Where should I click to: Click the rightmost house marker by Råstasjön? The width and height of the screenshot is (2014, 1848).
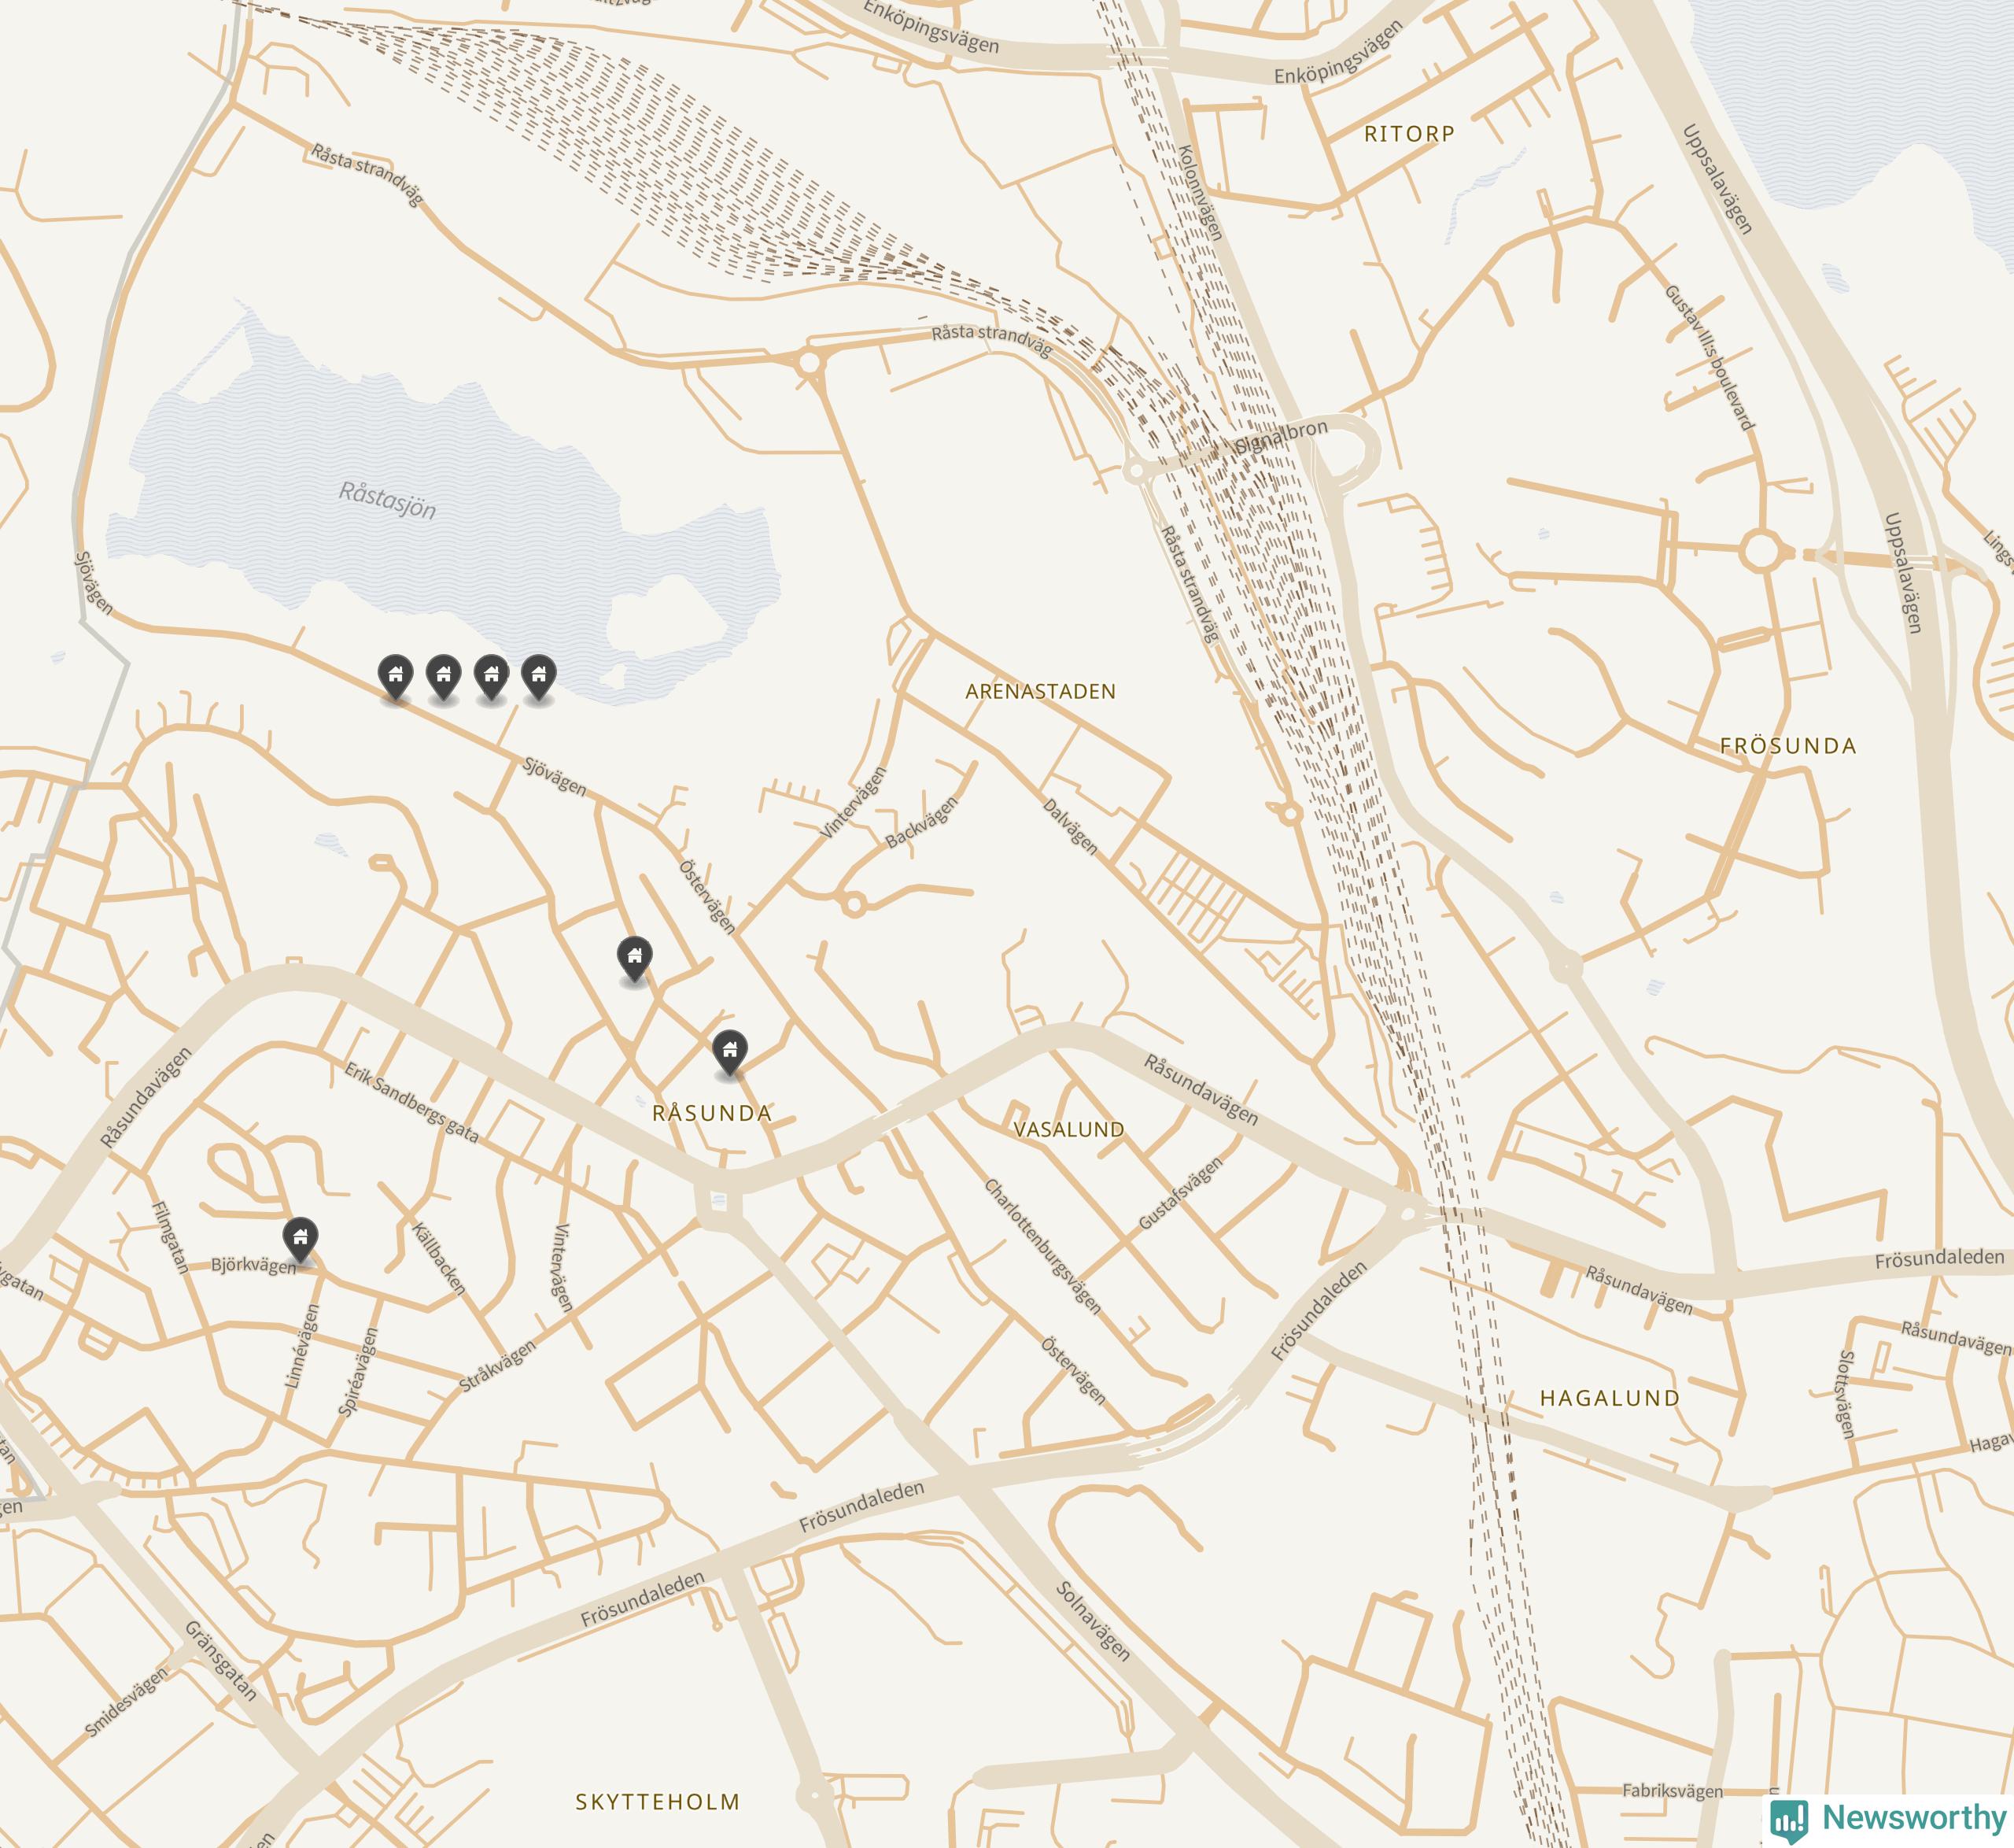[539, 678]
